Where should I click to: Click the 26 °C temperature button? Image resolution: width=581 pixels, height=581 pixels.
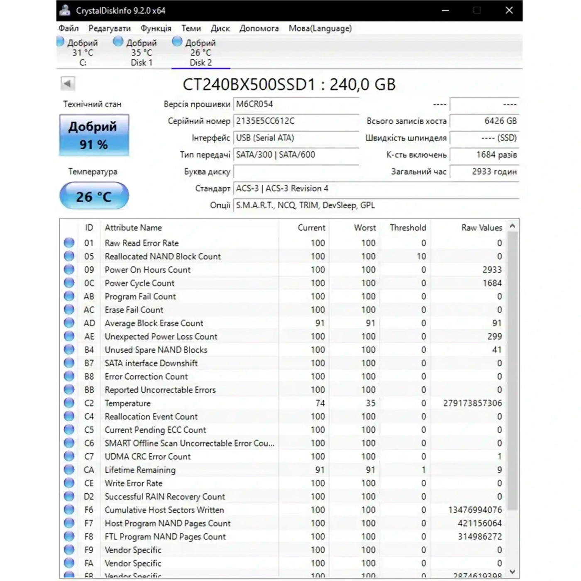[94, 196]
